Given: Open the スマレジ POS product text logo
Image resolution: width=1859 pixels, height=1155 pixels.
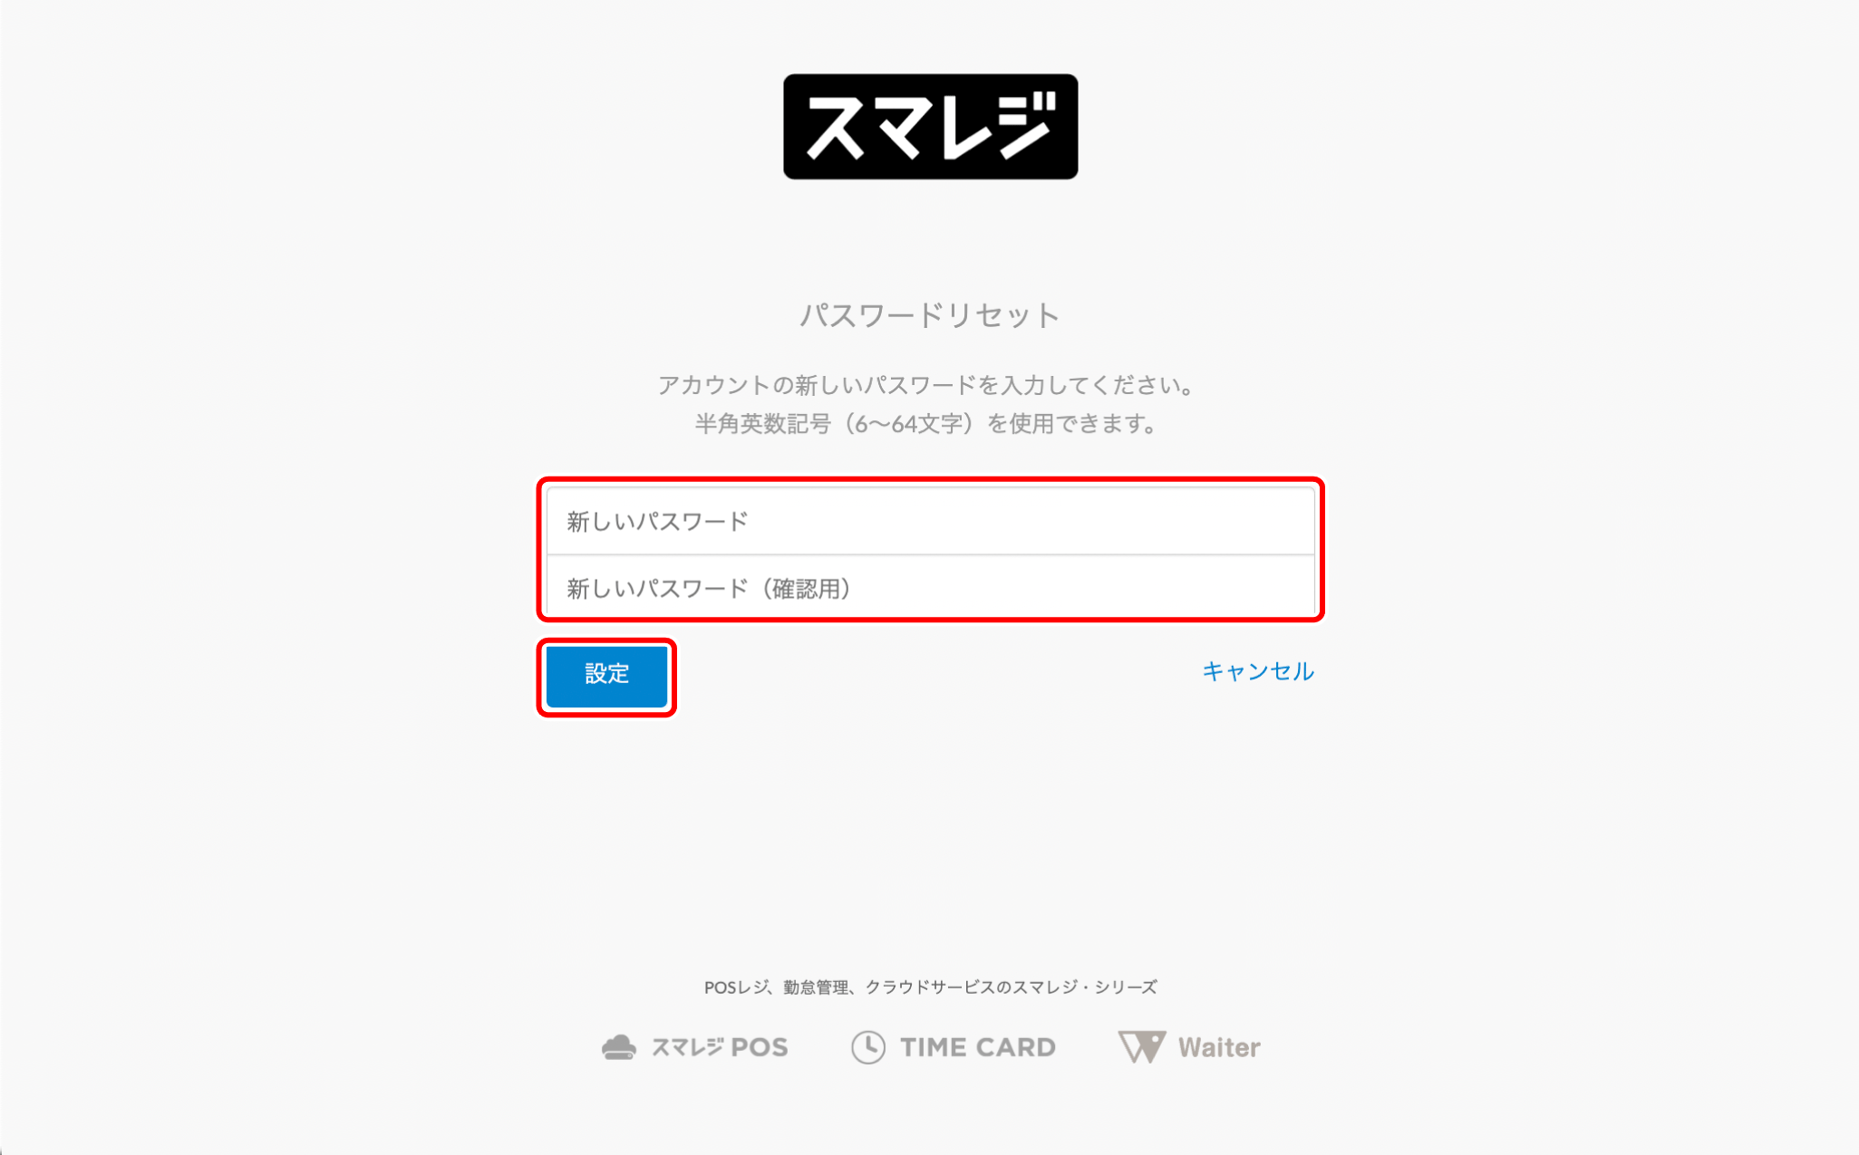Looking at the screenshot, I should coord(720,1047).
